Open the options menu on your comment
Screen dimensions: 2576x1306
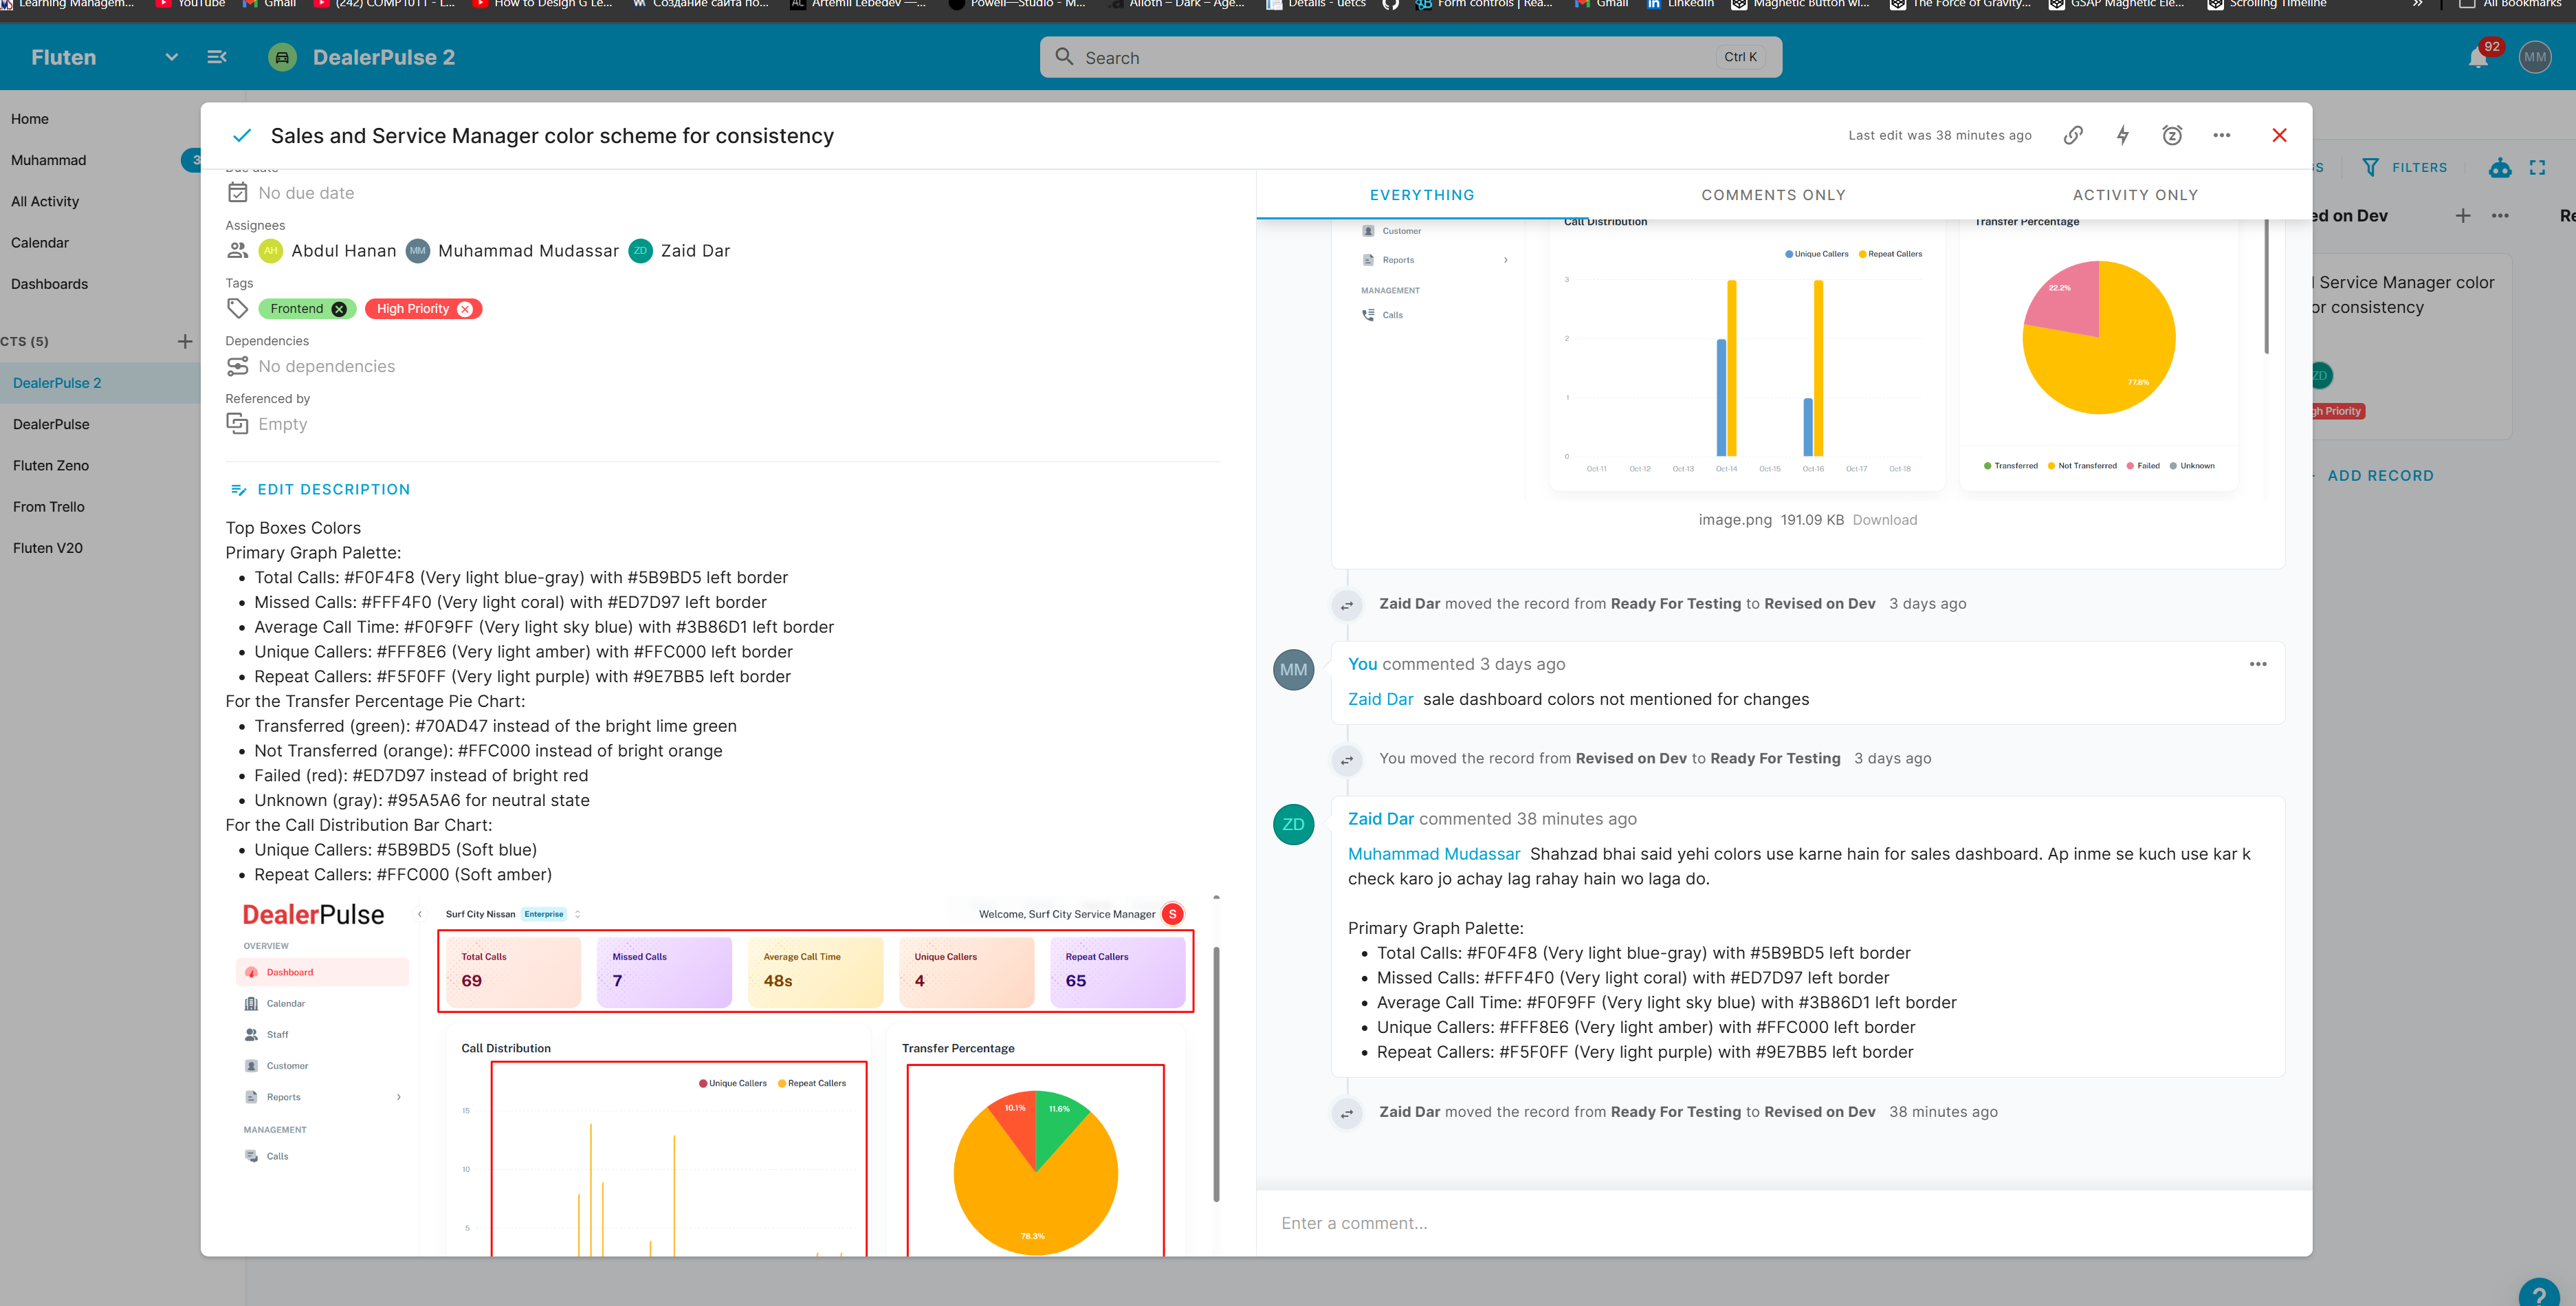pos(2257,664)
